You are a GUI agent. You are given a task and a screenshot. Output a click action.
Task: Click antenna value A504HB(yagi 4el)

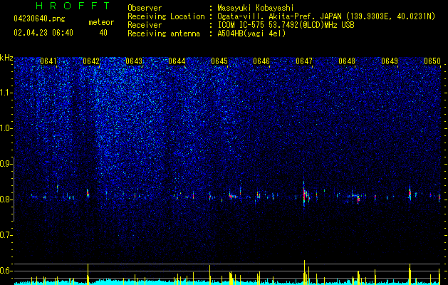point(251,33)
